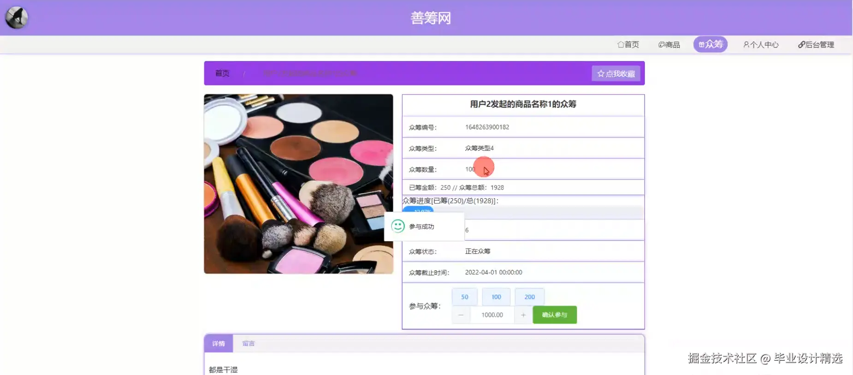853x375 pixels.
Task: Click the 都是干湿 detail text
Action: 223,370
